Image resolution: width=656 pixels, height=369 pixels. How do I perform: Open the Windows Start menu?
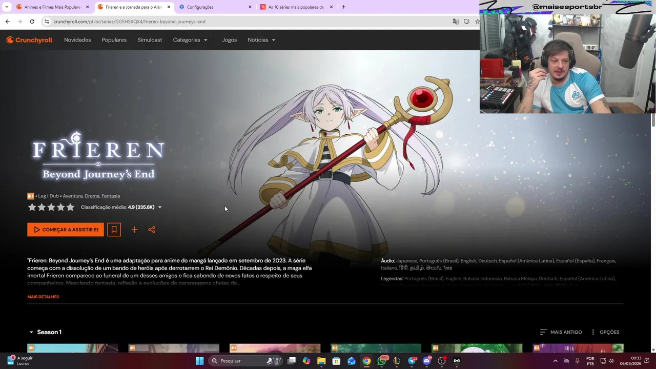199,361
